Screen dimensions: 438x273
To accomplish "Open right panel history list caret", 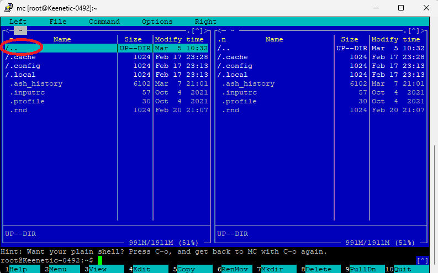I will (x=413, y=30).
